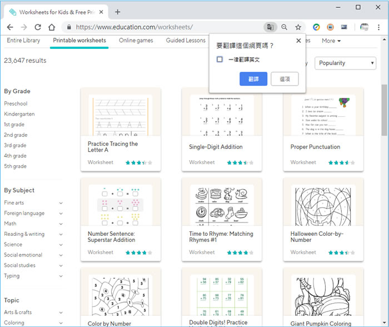Click the page's vertical scrollbar
The height and width of the screenshot is (327, 389).
pyautogui.click(x=384, y=111)
